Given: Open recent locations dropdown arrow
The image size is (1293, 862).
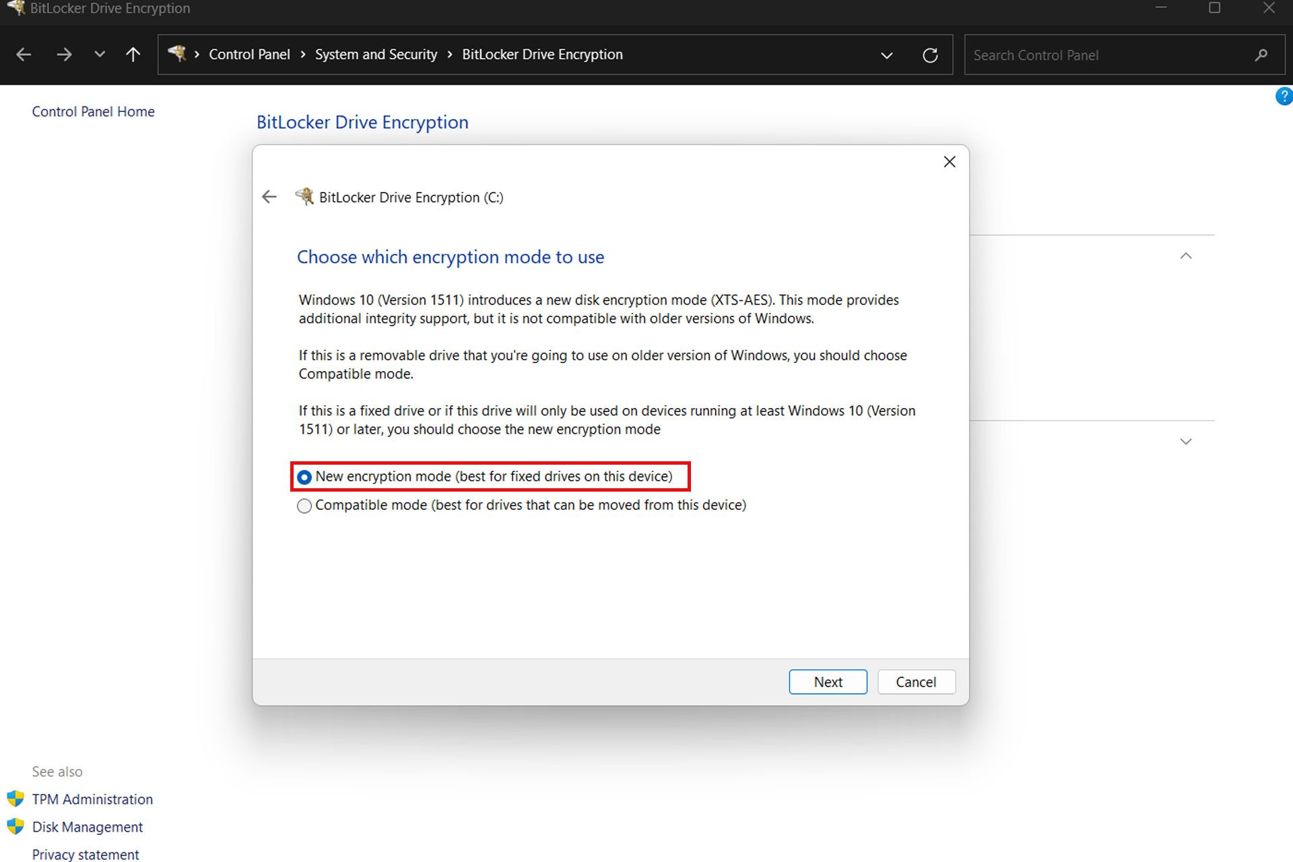Looking at the screenshot, I should pos(100,55).
